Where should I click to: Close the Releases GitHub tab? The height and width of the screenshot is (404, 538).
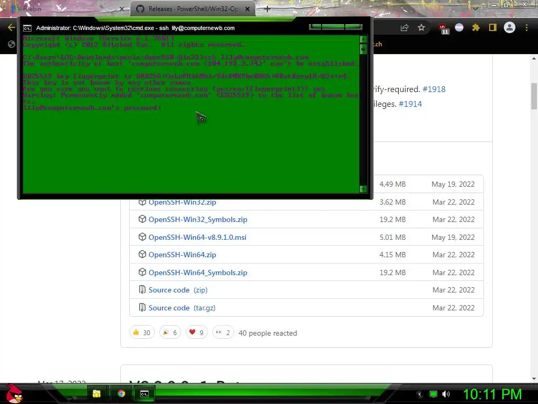click(x=247, y=9)
